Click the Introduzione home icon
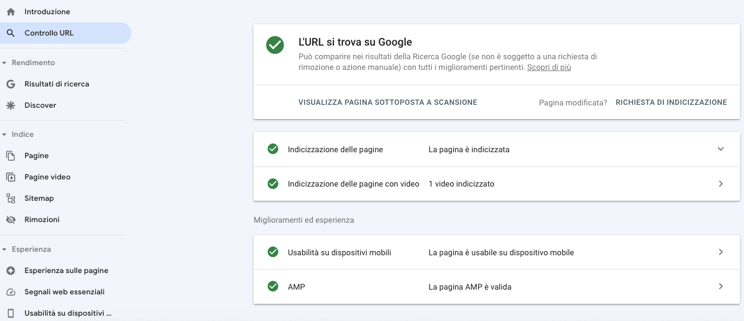 click(11, 12)
